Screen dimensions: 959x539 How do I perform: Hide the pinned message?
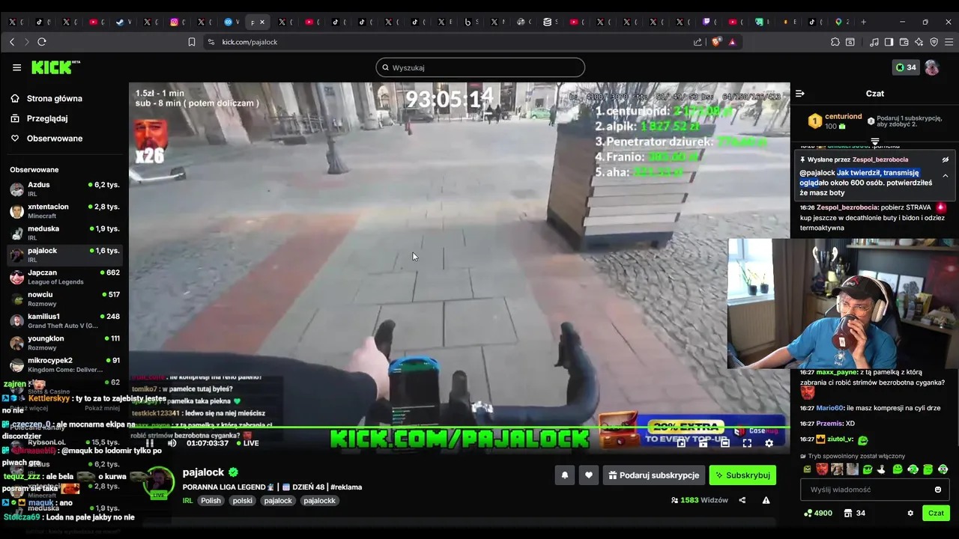(946, 159)
